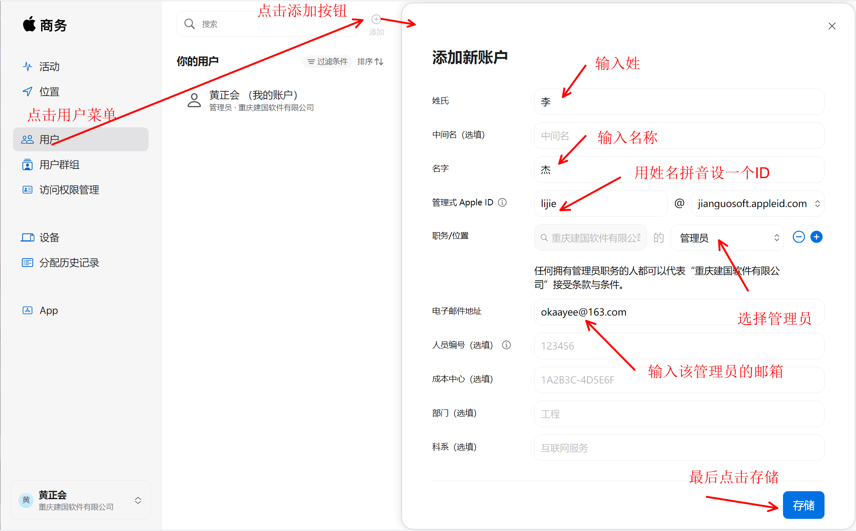Open the 过滤条件 filter button
856x531 pixels.
tap(327, 62)
